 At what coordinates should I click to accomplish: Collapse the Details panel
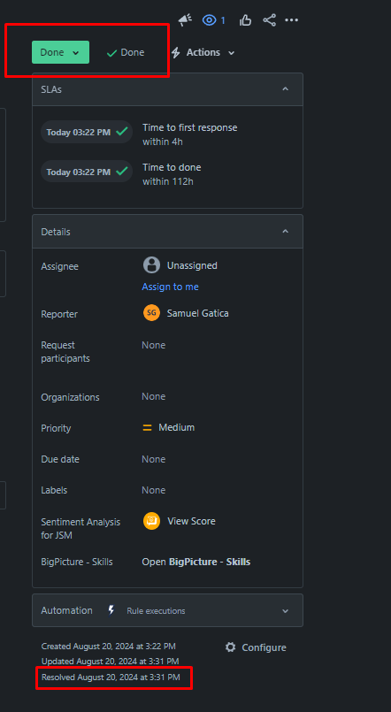pos(285,231)
